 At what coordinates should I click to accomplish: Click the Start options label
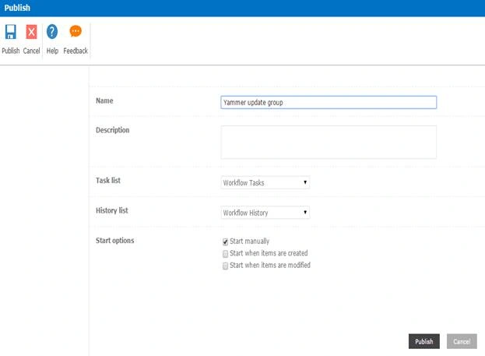click(x=114, y=241)
